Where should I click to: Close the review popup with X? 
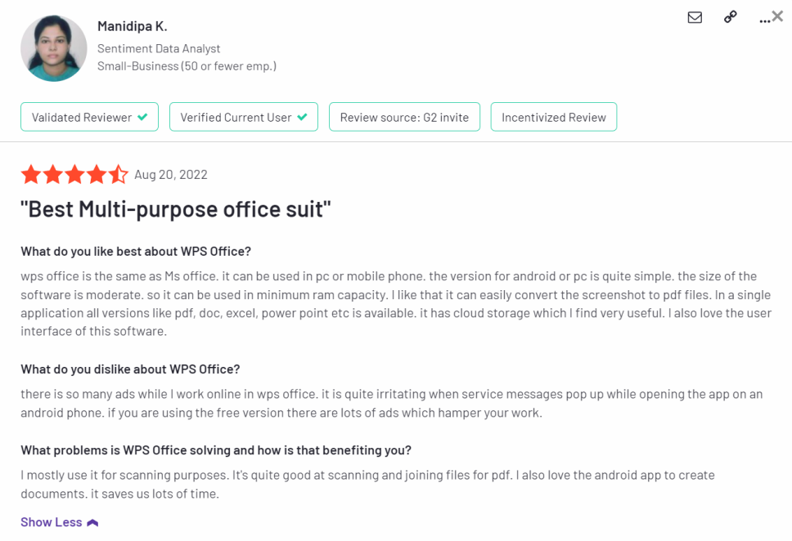(x=778, y=16)
